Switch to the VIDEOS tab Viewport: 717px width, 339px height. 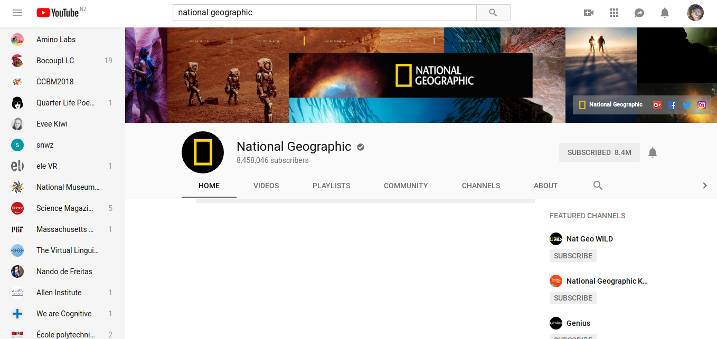click(x=266, y=186)
